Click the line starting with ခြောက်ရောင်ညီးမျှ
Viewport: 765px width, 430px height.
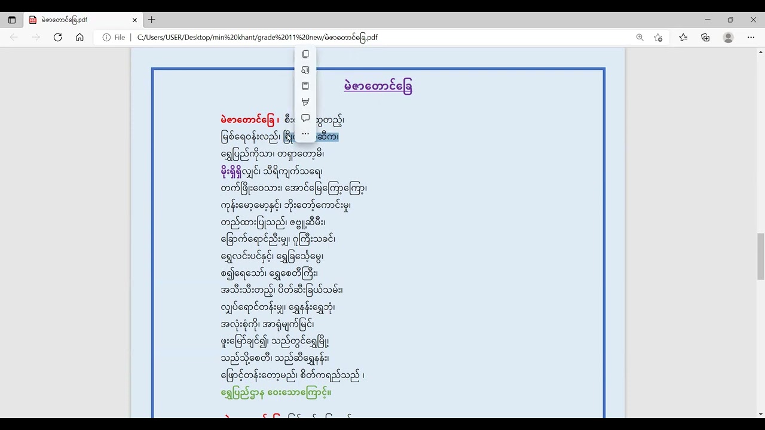278,239
